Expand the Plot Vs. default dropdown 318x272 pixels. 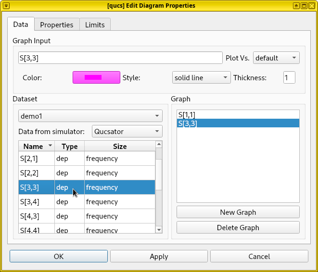click(x=276, y=58)
